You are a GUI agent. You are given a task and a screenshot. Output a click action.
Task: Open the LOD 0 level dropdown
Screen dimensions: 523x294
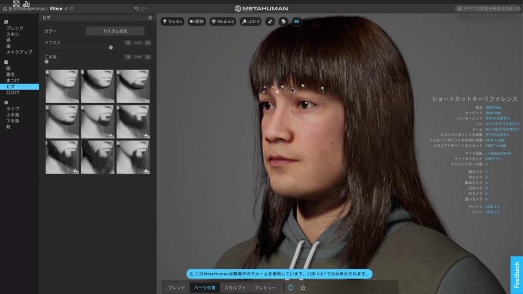tap(251, 21)
